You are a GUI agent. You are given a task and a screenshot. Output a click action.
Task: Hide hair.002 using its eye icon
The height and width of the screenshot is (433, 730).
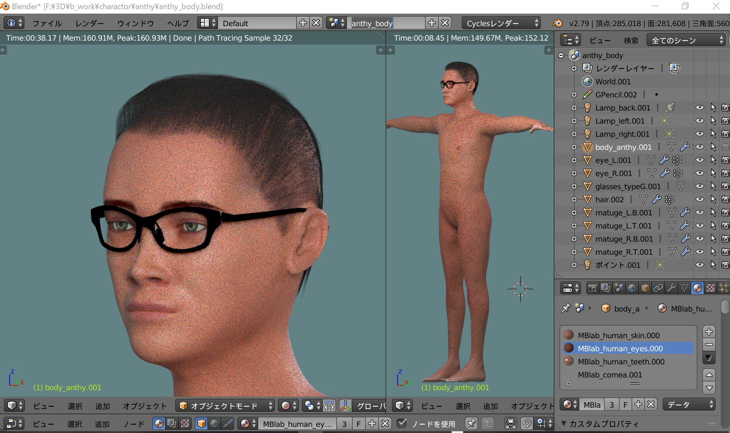(699, 199)
